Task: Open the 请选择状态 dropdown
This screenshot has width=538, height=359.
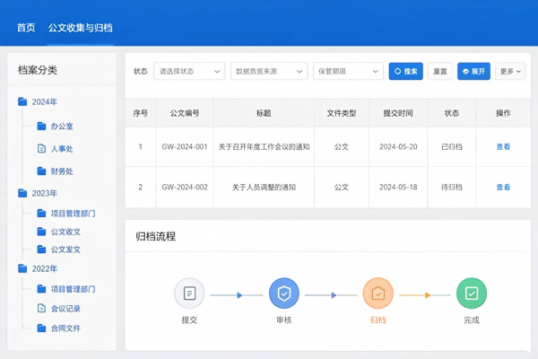Action: click(189, 71)
